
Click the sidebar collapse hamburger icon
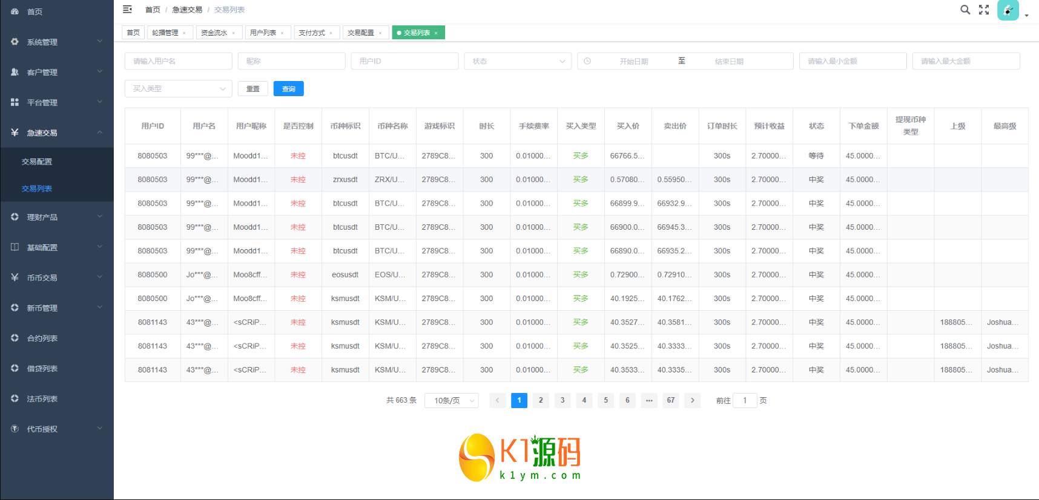click(127, 9)
